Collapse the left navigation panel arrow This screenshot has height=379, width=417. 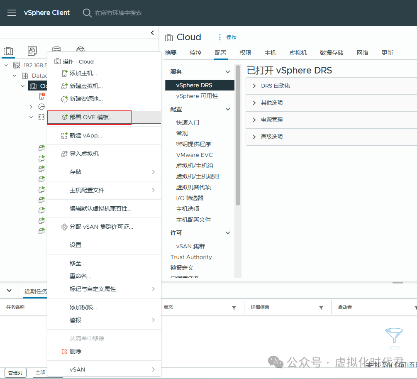(152, 33)
